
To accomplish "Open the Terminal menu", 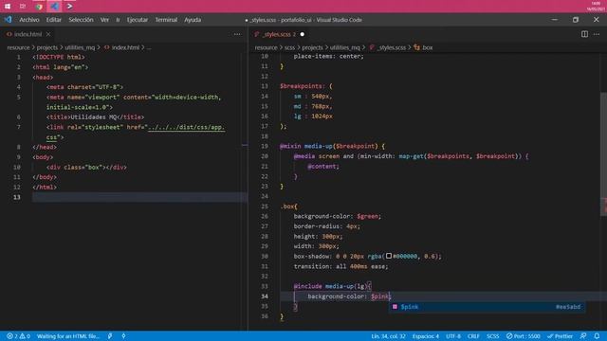I will pyautogui.click(x=166, y=20).
